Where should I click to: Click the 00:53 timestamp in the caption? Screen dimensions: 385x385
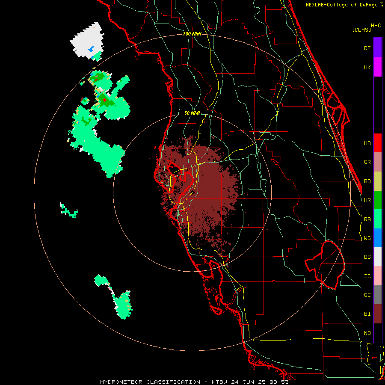pos(279,382)
